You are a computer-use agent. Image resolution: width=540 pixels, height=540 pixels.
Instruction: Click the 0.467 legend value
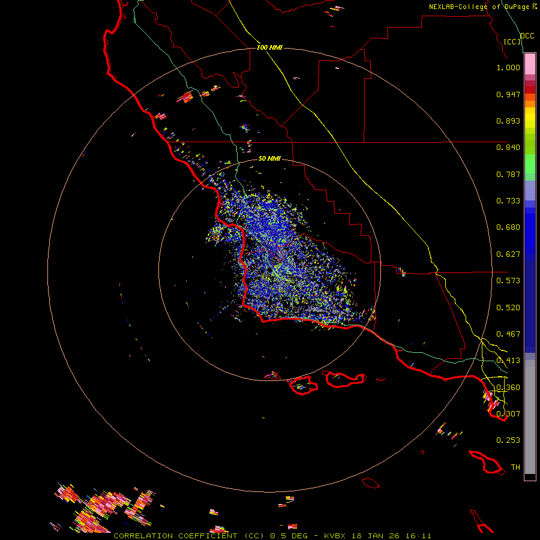(508, 334)
